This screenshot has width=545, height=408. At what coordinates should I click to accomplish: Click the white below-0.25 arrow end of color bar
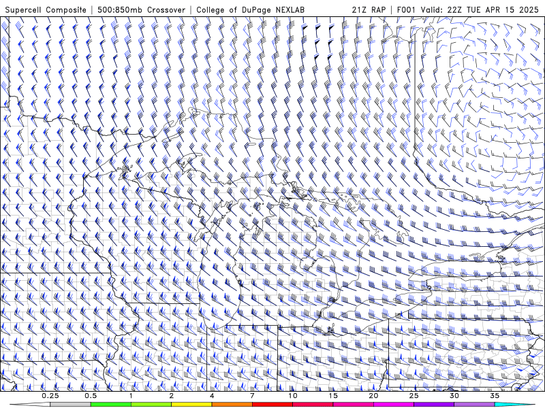coord(30,405)
